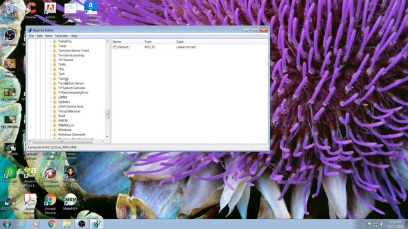Click the Registry Editor title bar icon
The width and height of the screenshot is (408, 229).
(30, 30)
